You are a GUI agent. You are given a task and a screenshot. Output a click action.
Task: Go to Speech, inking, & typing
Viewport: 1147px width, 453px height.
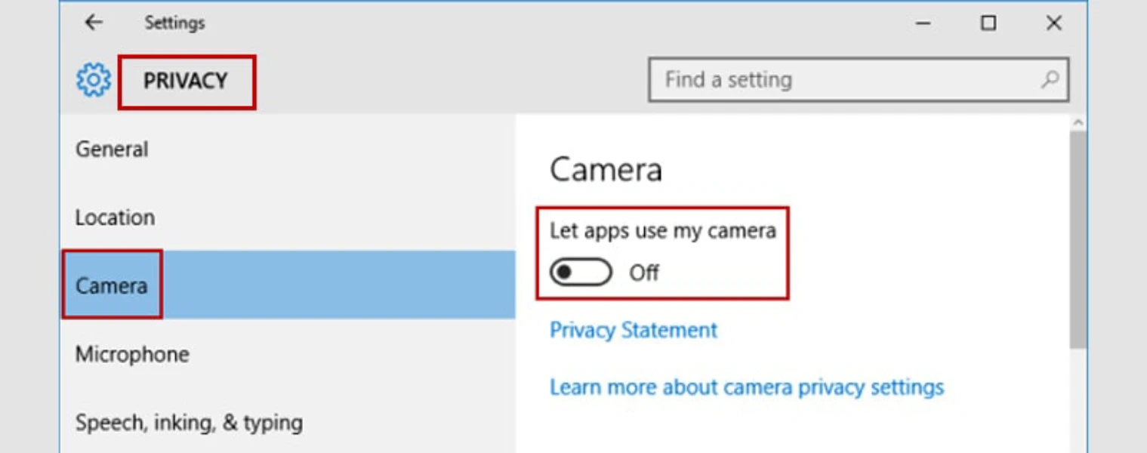click(189, 423)
